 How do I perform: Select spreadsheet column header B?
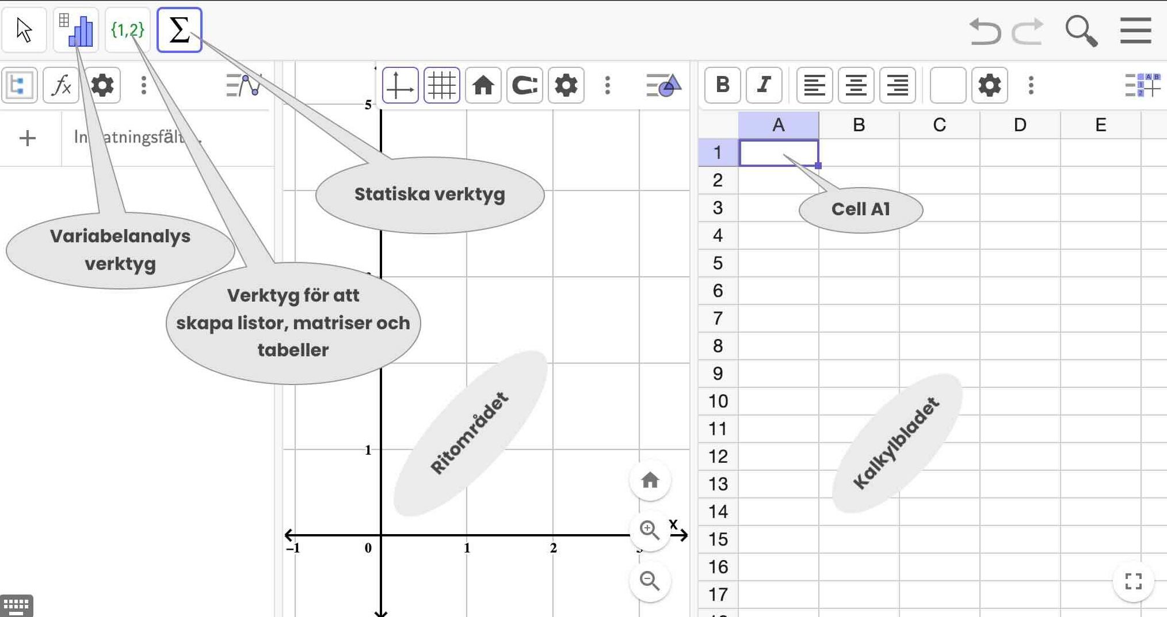coord(859,125)
